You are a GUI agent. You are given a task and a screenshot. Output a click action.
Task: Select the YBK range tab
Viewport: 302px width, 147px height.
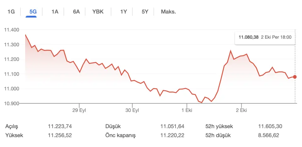click(98, 12)
